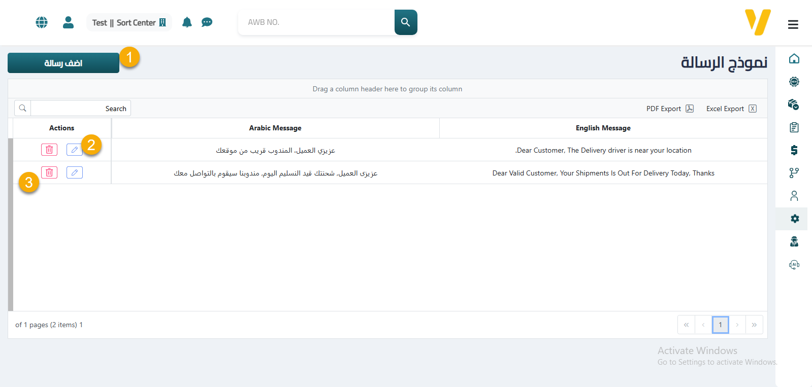Edit the 'Out For Delivery Today' message
The width and height of the screenshot is (812, 387).
click(x=75, y=172)
